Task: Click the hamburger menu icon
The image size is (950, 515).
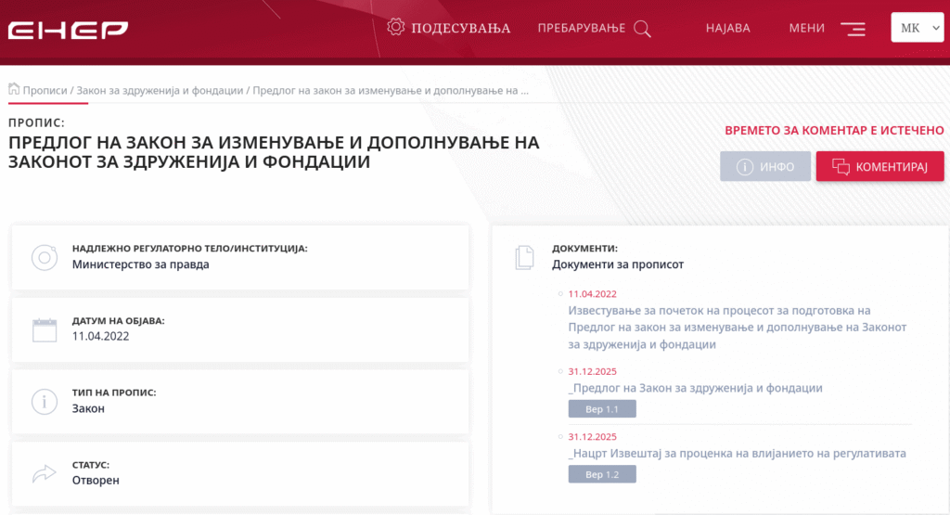Action: tap(854, 29)
